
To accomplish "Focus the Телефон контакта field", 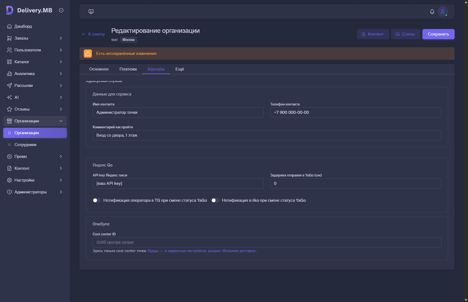I will 356,112.
